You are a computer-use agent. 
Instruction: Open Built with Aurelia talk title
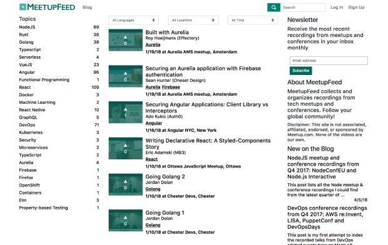click(167, 32)
